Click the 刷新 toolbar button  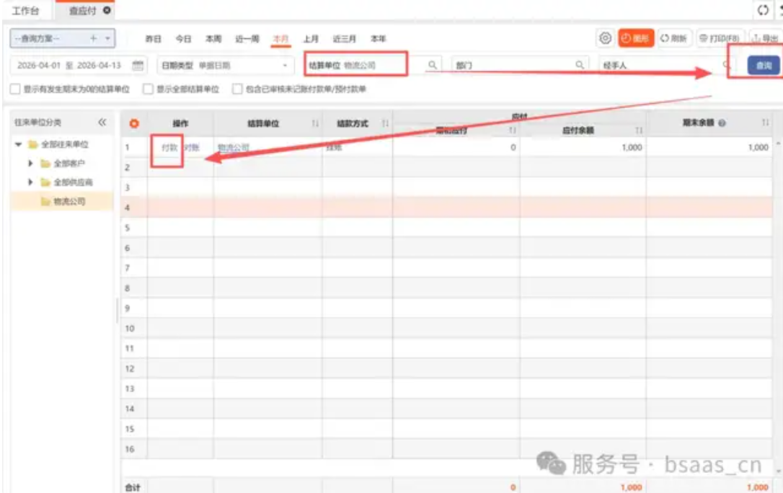[674, 38]
